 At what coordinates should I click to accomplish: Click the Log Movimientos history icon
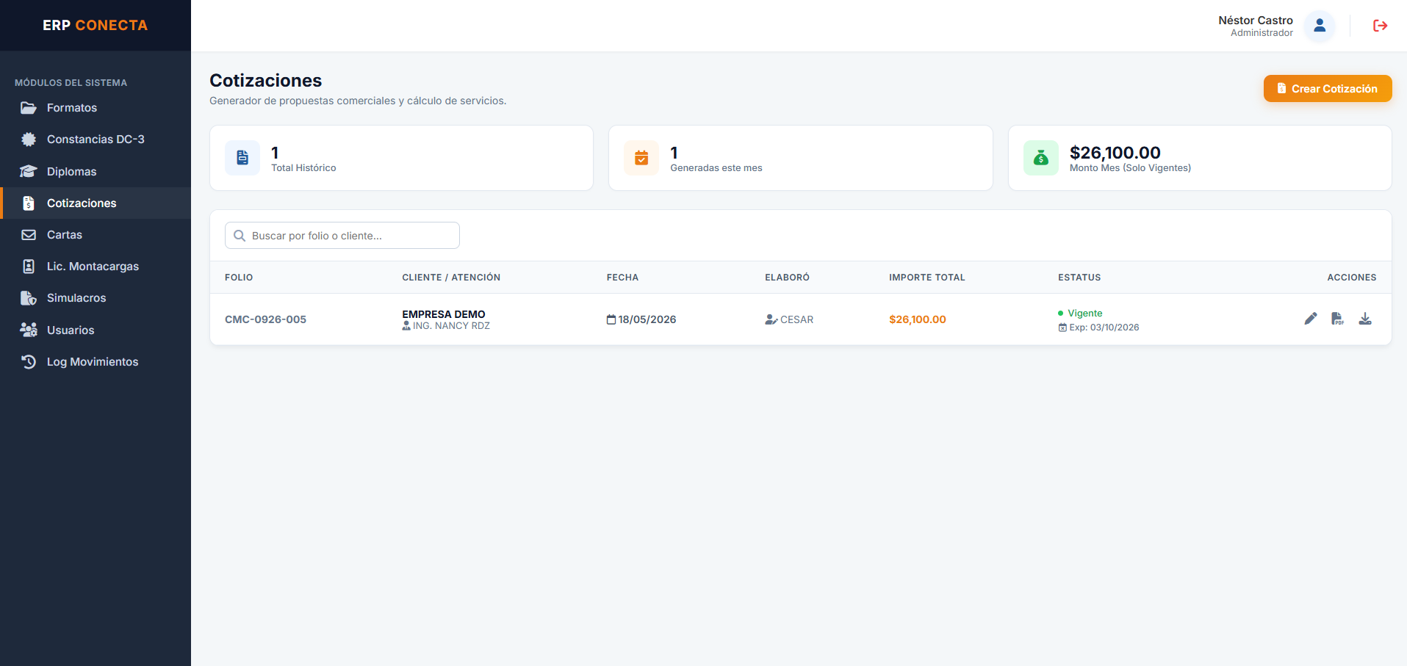coord(29,361)
